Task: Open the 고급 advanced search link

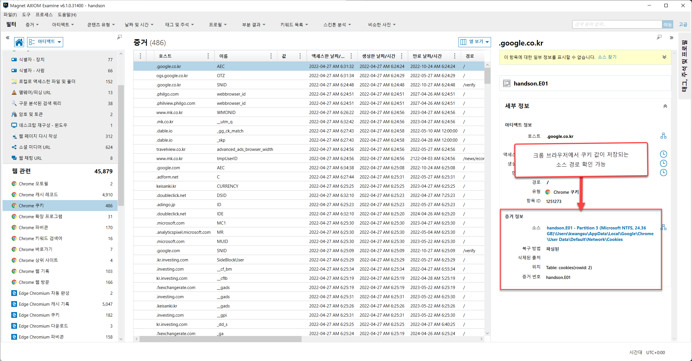Action: tap(683, 24)
